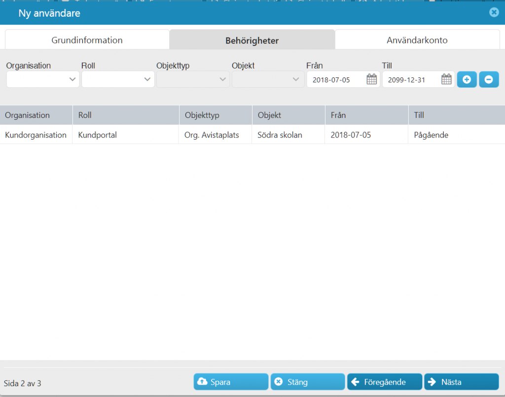The height and width of the screenshot is (397, 505).
Task: Expand the Organisation dropdown
Action: [43, 79]
